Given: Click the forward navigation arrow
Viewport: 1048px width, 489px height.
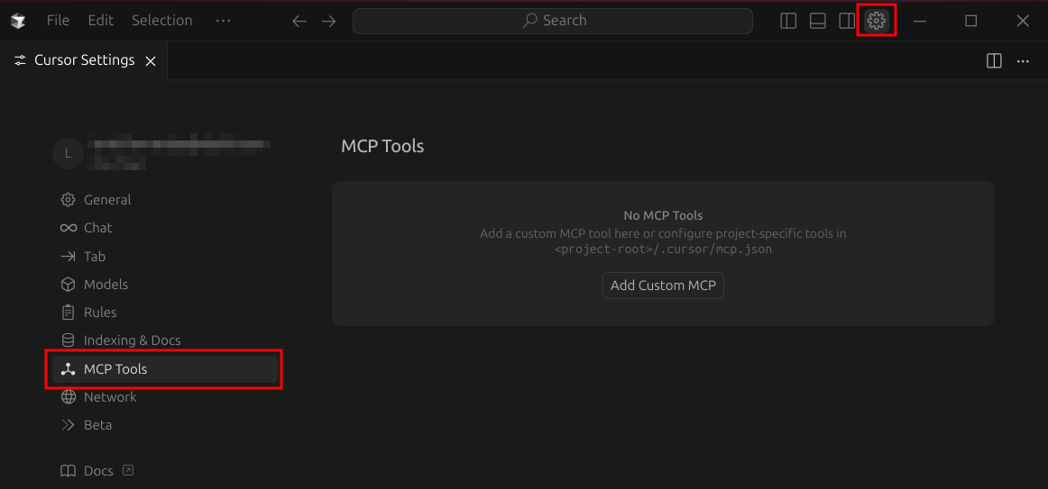Looking at the screenshot, I should [329, 21].
